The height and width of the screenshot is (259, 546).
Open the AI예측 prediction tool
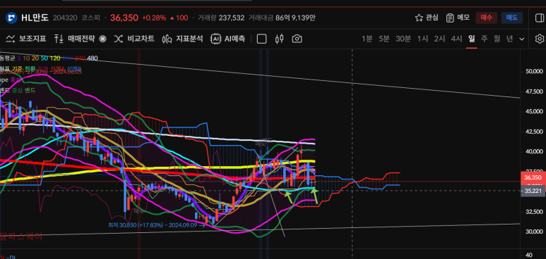(x=227, y=39)
